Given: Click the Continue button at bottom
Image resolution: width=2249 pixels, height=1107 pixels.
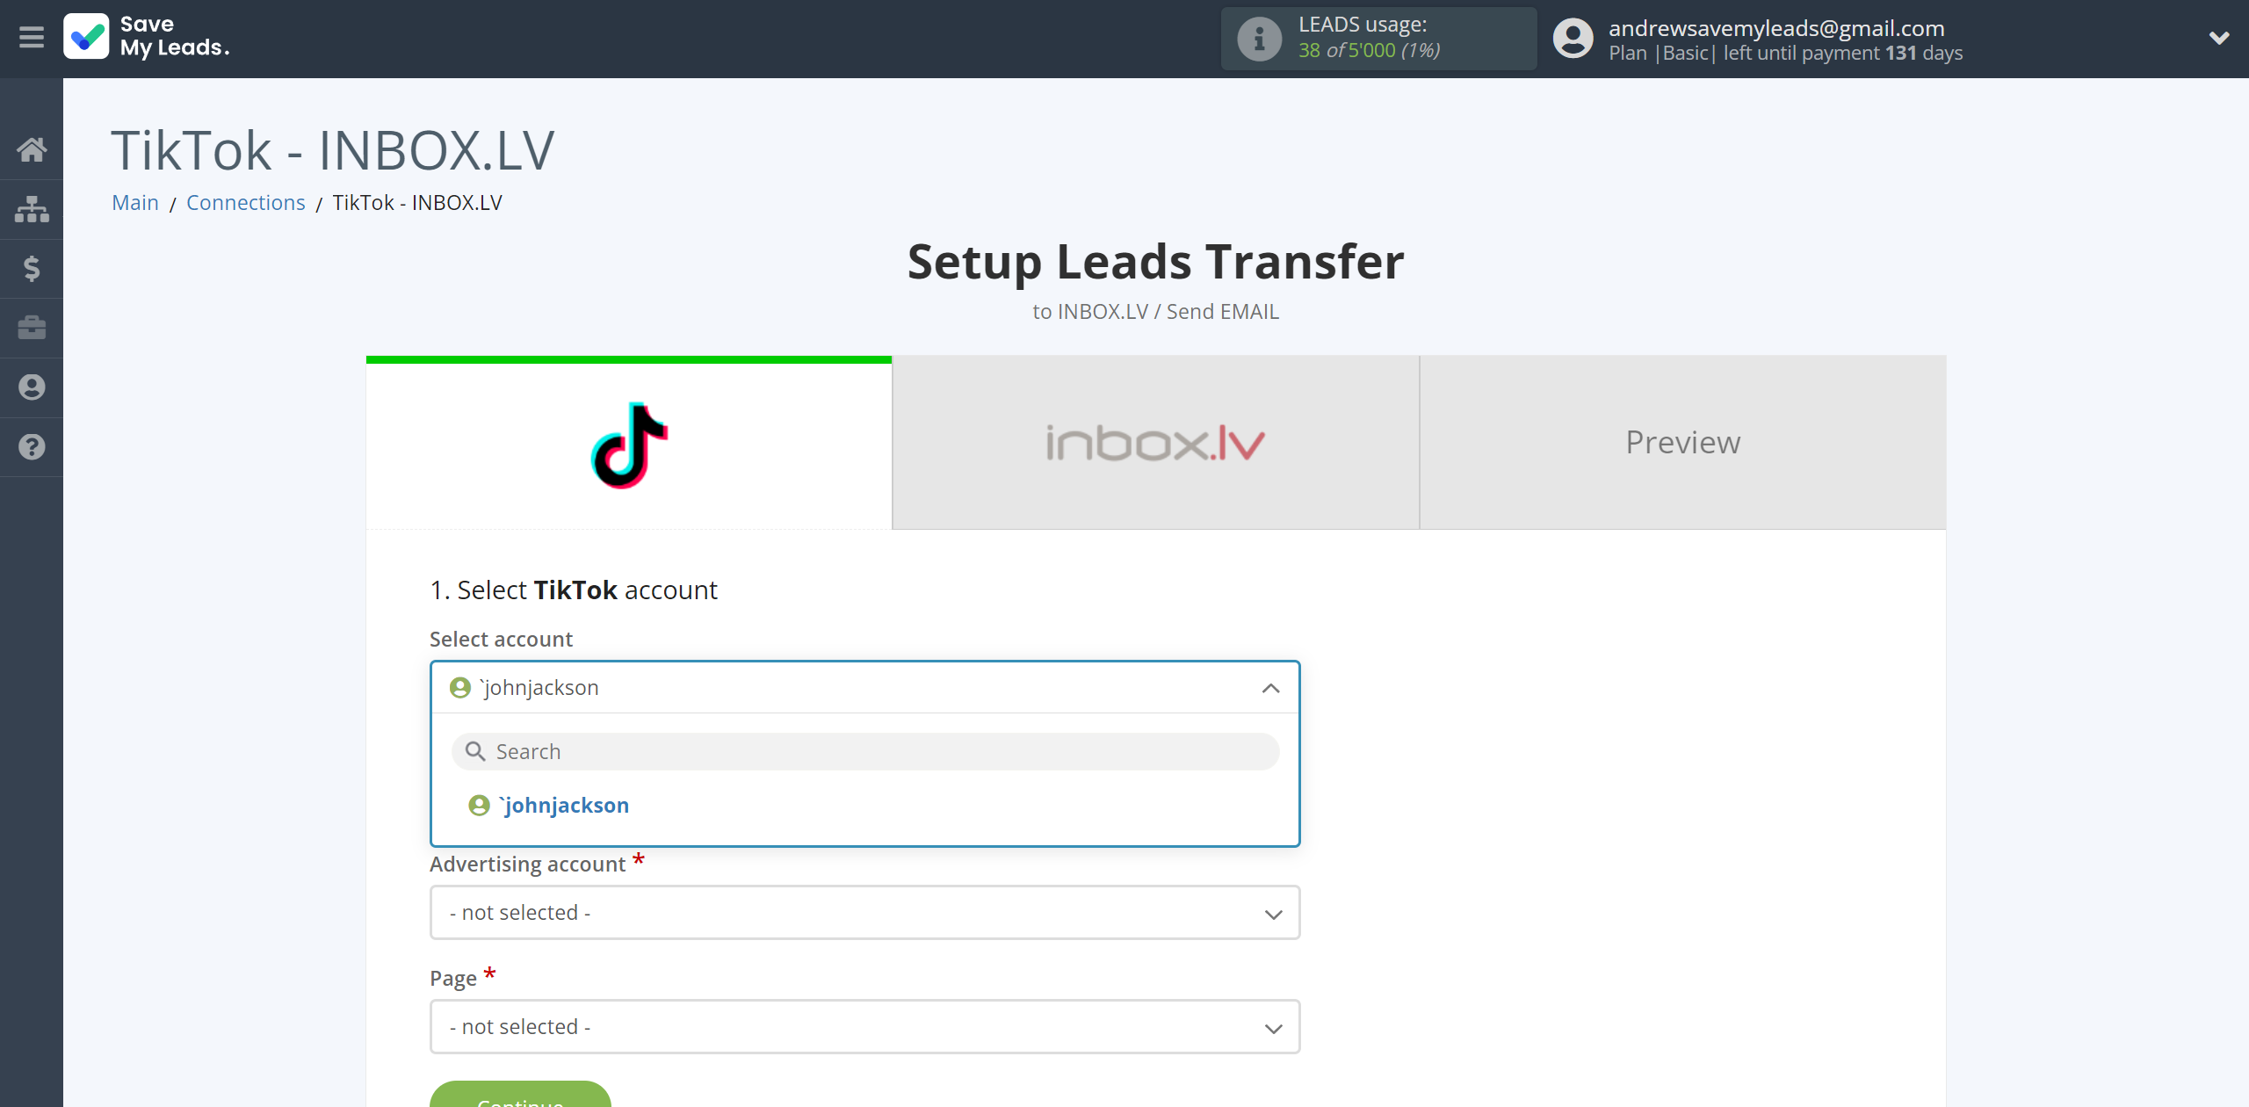Looking at the screenshot, I should pyautogui.click(x=524, y=1101).
